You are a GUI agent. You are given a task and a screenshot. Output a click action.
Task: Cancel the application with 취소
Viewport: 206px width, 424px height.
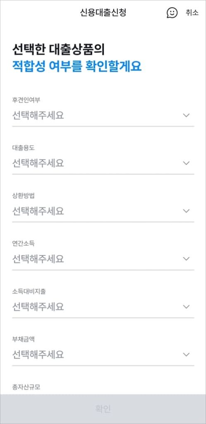(192, 13)
